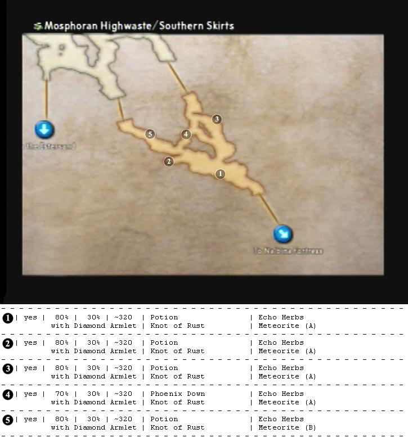This screenshot has width=408, height=442.
Task: Click map marker number 2
Action: (x=169, y=161)
